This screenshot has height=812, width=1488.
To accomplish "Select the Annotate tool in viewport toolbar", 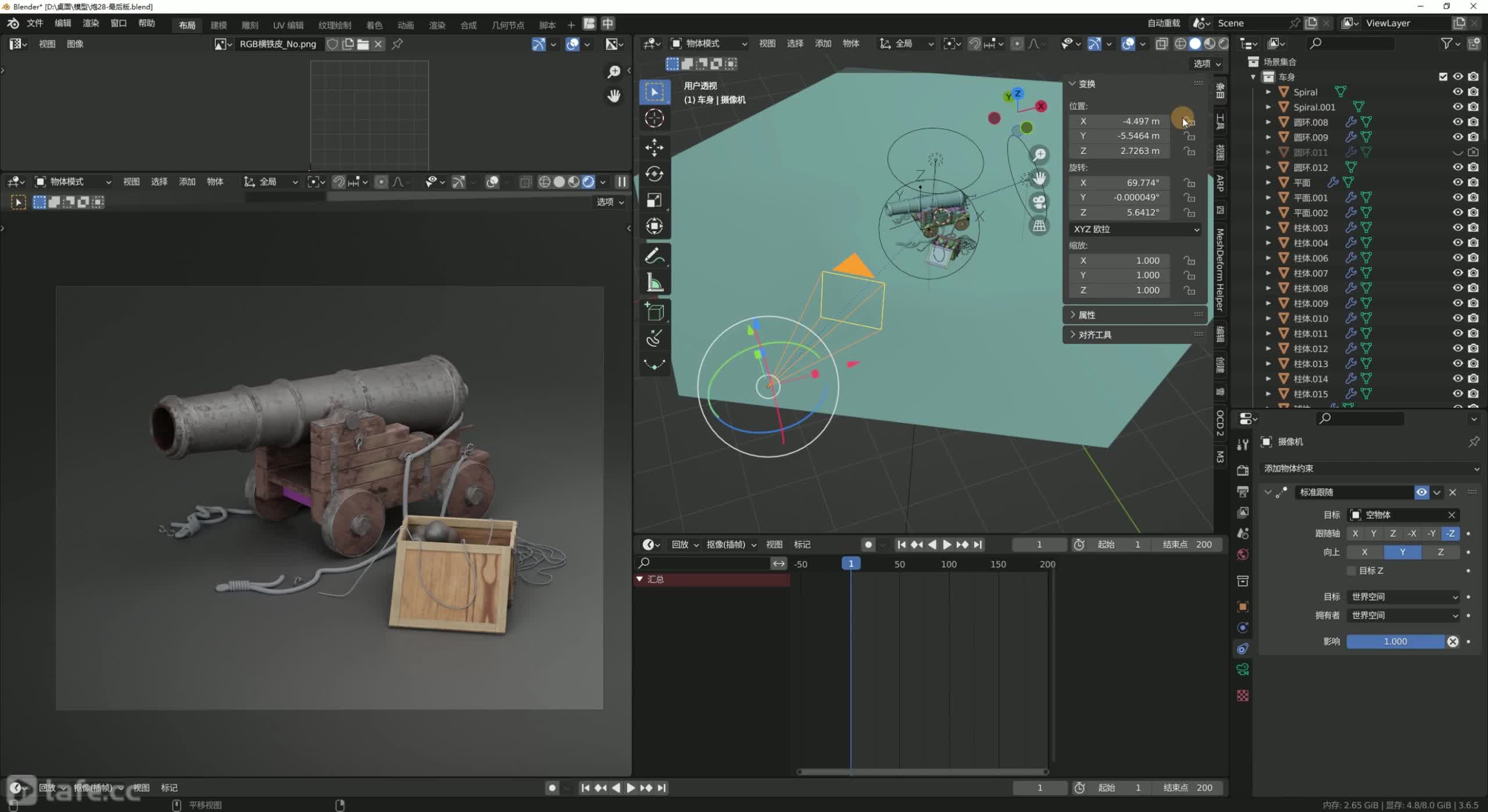I will [654, 256].
